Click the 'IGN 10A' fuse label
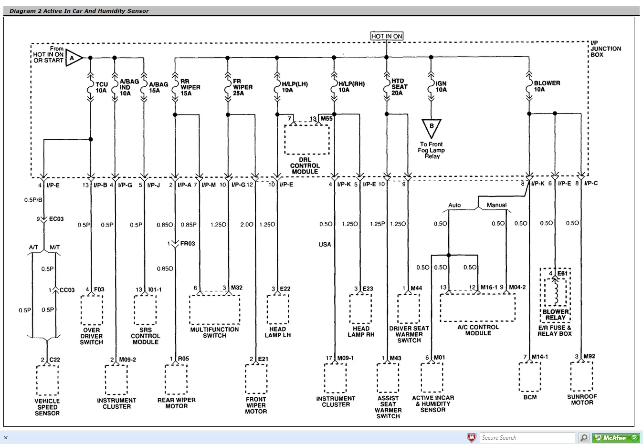 click(x=441, y=86)
